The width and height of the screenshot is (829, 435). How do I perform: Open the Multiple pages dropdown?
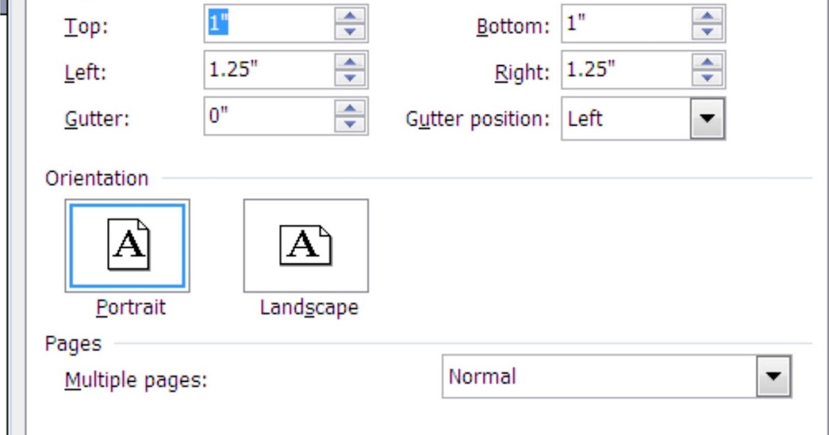pyautogui.click(x=772, y=376)
